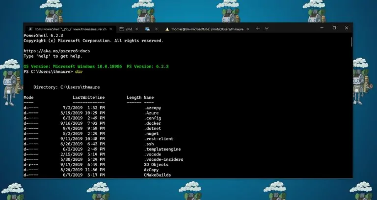Click the .ssh folder name

pyautogui.click(x=149, y=144)
